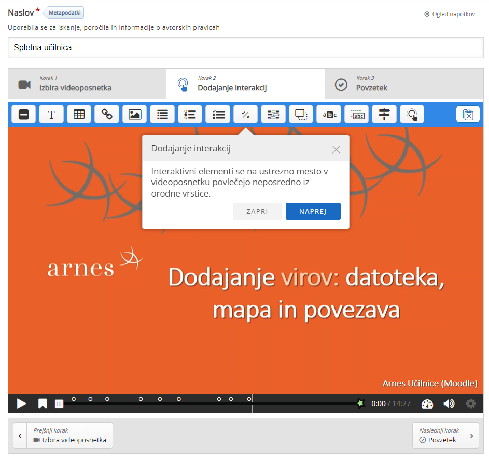Viewport: 489px width, 460px height.
Task: Expand the Metapodatki section
Action: (64, 13)
